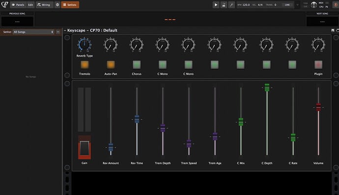Screen dimensions: 339x195
Task: Click the LINK sync button
Action: [287, 5]
